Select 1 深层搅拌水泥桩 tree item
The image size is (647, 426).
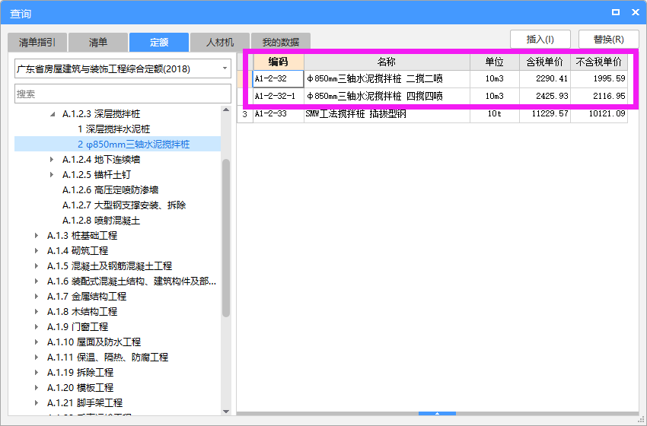pos(114,129)
